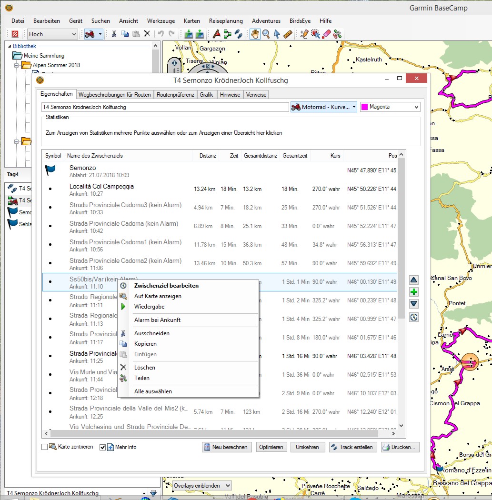Click the receive from device icon
The image size is (492, 500).
coord(200,34)
